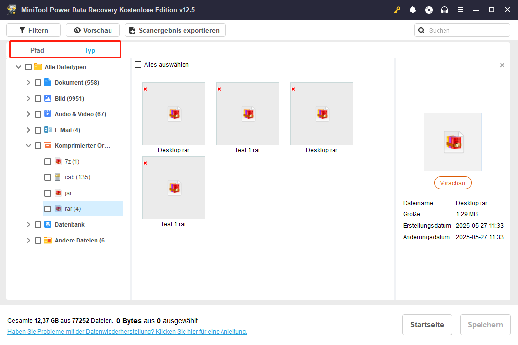This screenshot has height=345, width=518.
Task: Tick the Dokument (558) checkbox
Action: pyautogui.click(x=38, y=83)
